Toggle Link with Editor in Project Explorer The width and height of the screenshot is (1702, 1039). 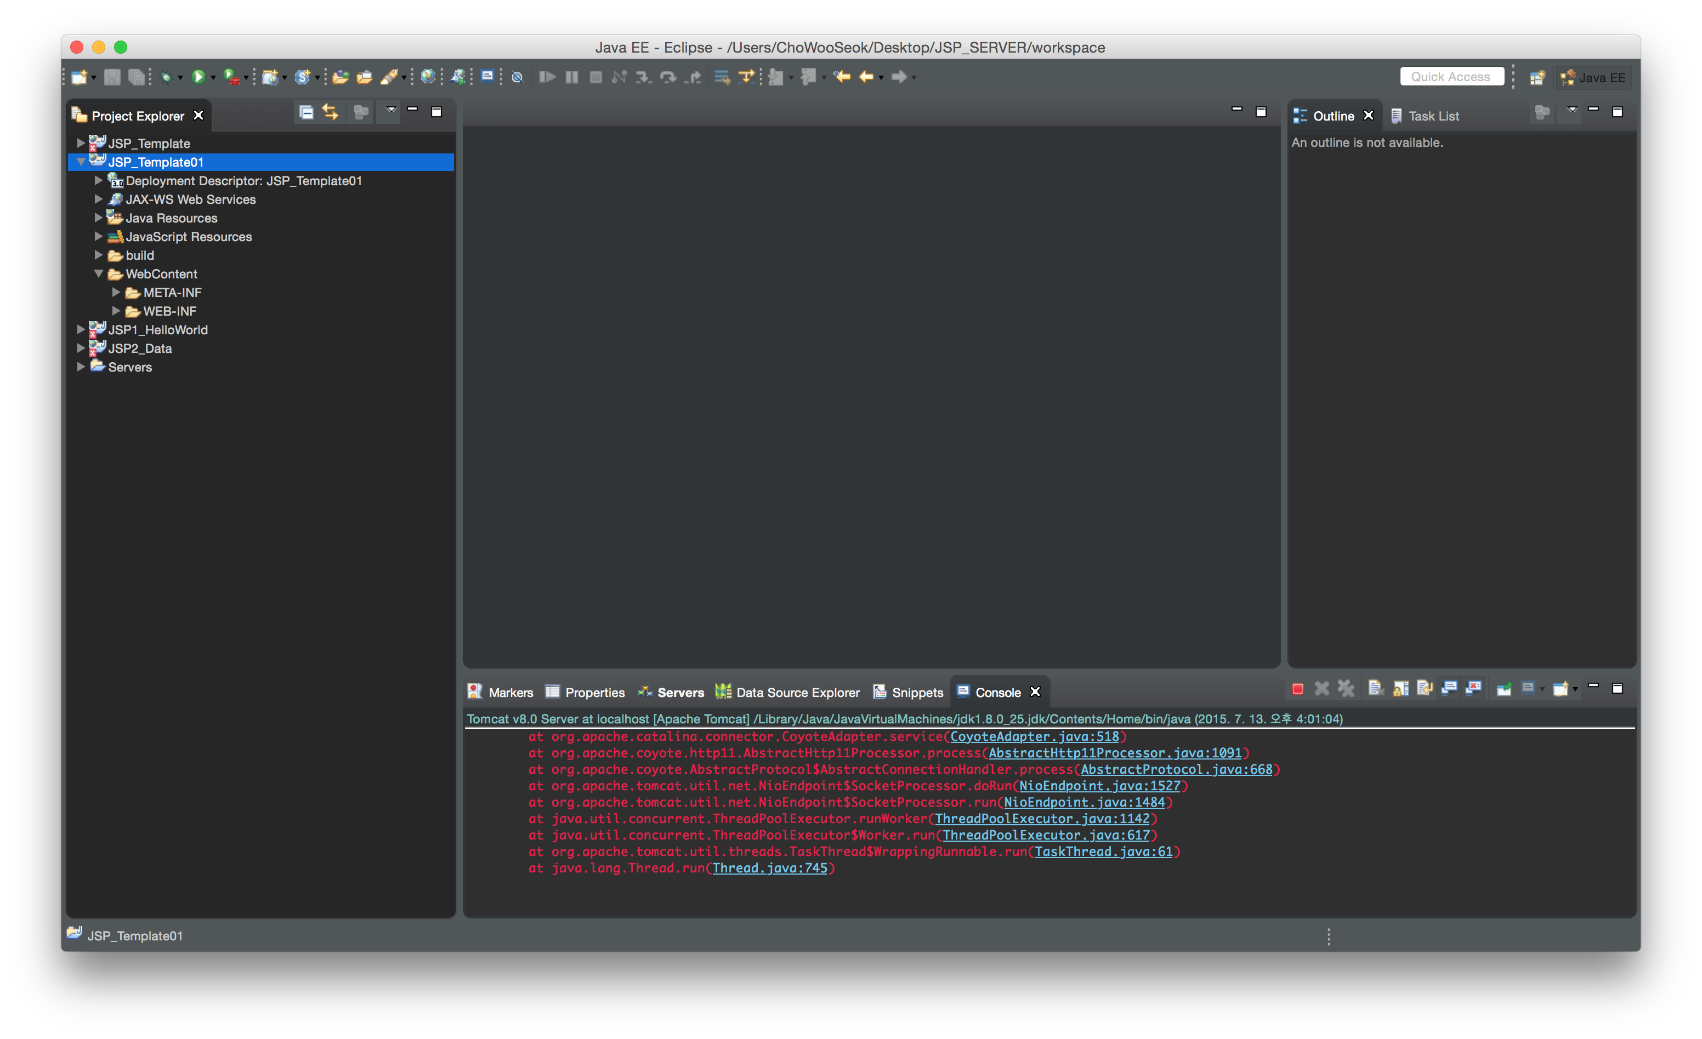point(330,112)
